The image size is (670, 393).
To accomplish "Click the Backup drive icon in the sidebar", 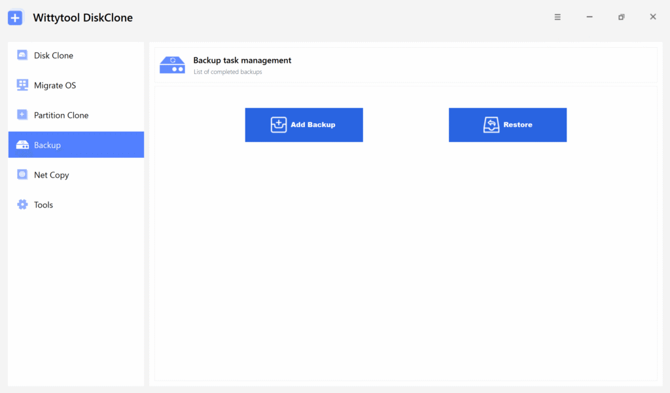I will 22,145.
